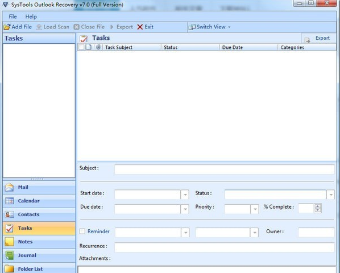This screenshot has width=340, height=273.
Task: Enable the Reminder checkbox
Action: coord(82,231)
